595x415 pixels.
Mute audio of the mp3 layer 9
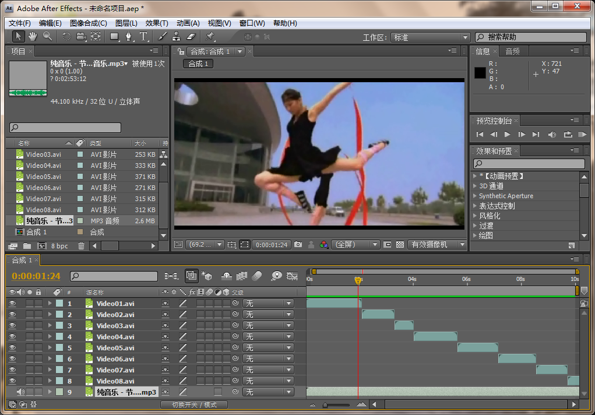point(20,392)
